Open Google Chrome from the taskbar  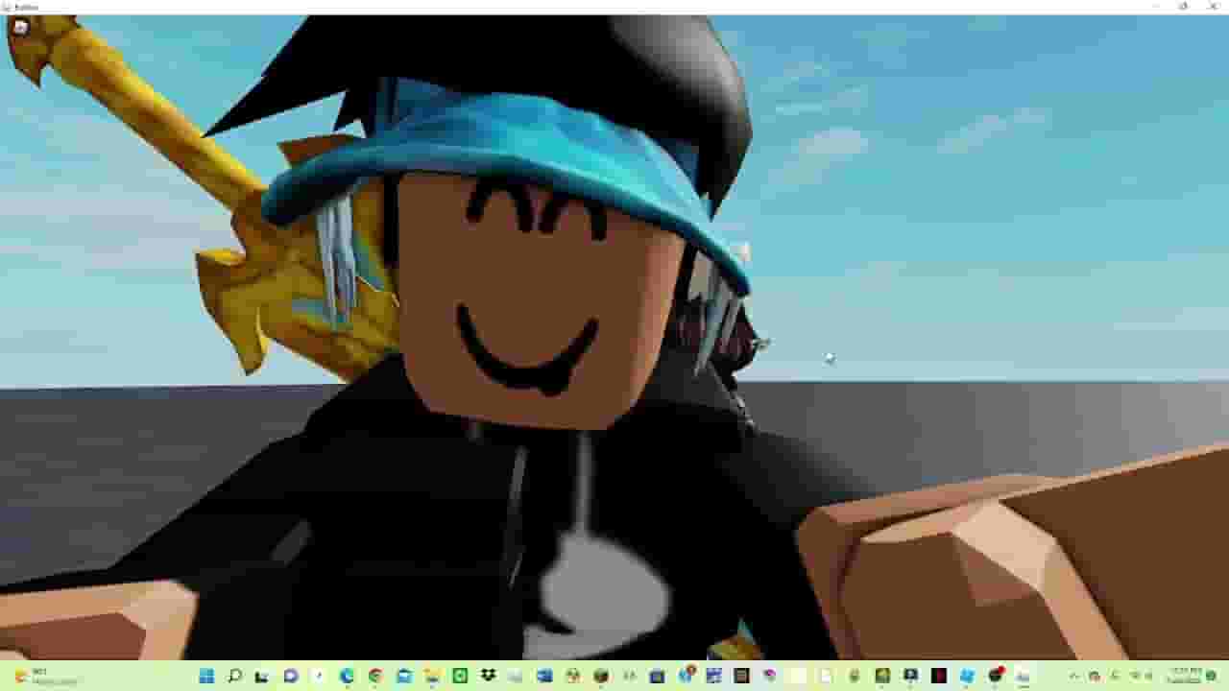point(375,676)
